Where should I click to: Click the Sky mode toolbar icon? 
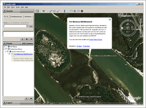coord(82,11)
